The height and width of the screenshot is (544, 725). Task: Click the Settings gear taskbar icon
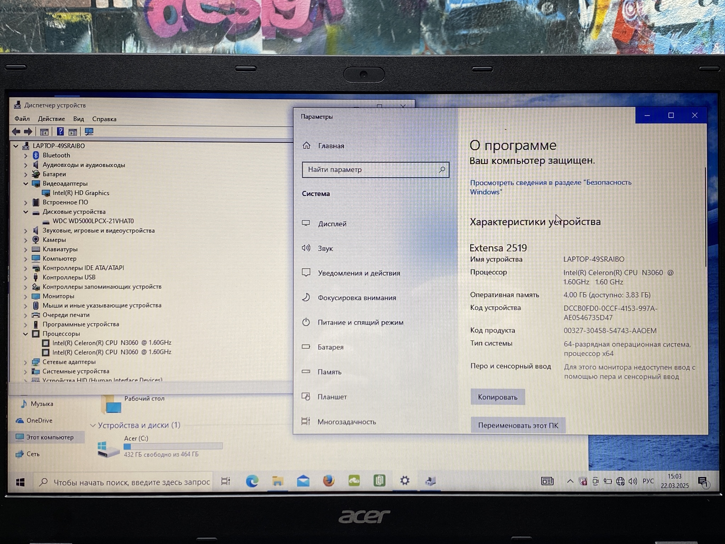pyautogui.click(x=405, y=481)
